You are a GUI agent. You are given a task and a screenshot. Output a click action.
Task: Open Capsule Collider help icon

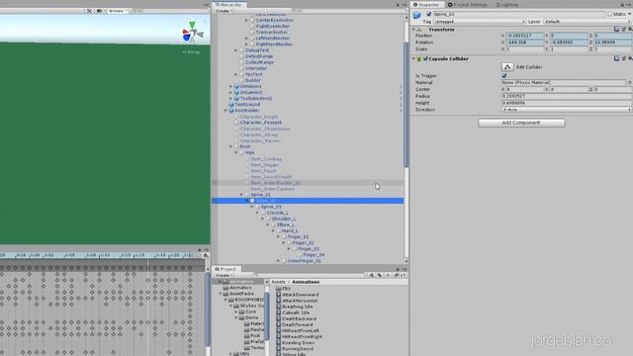pos(616,58)
